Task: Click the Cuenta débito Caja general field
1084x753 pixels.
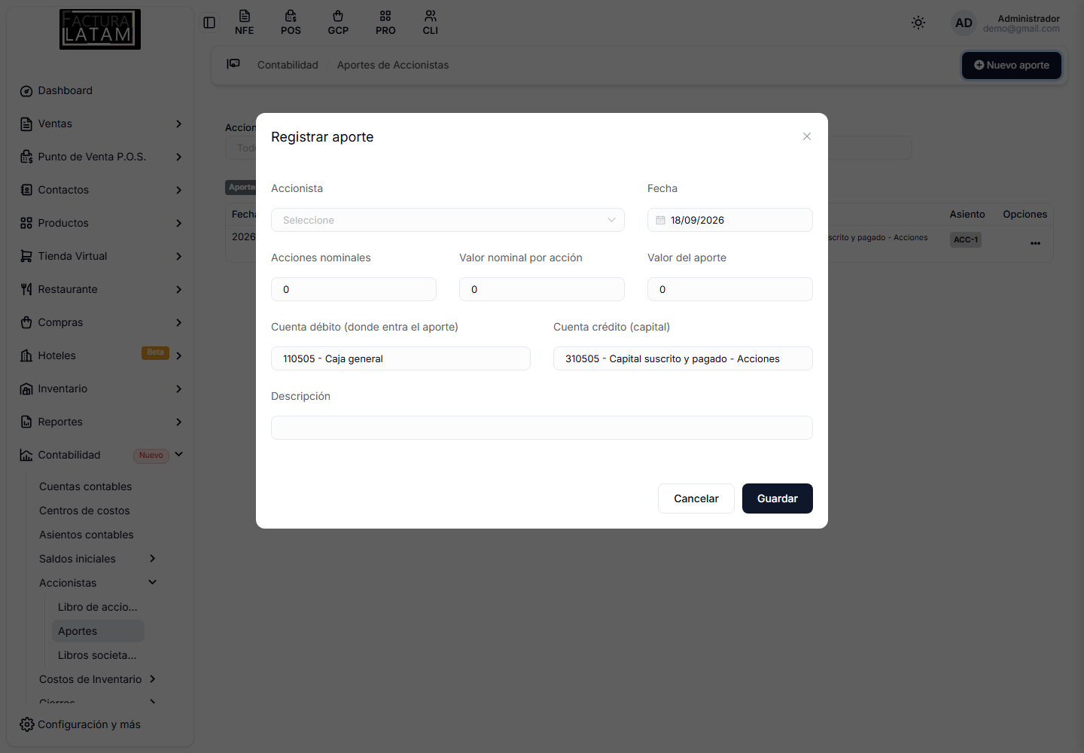Action: (400, 358)
